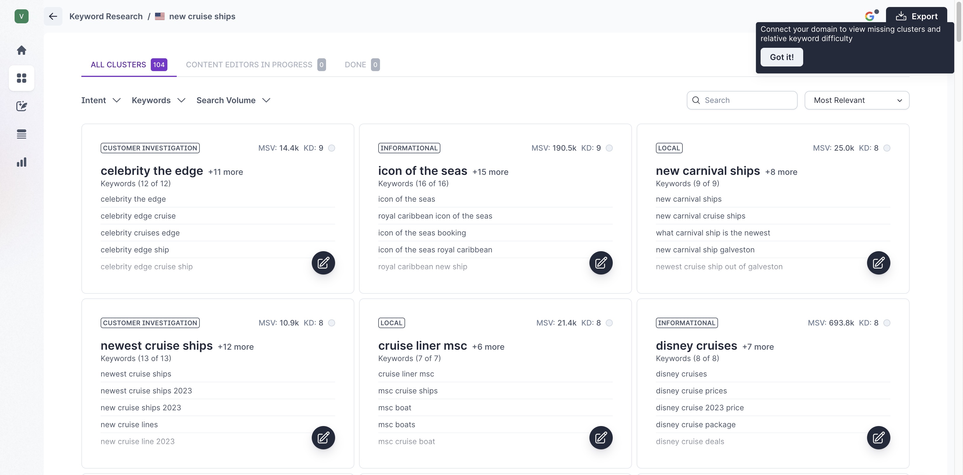Click the Informational tag on disney cruises
This screenshot has height=475, width=963.
pyautogui.click(x=687, y=323)
